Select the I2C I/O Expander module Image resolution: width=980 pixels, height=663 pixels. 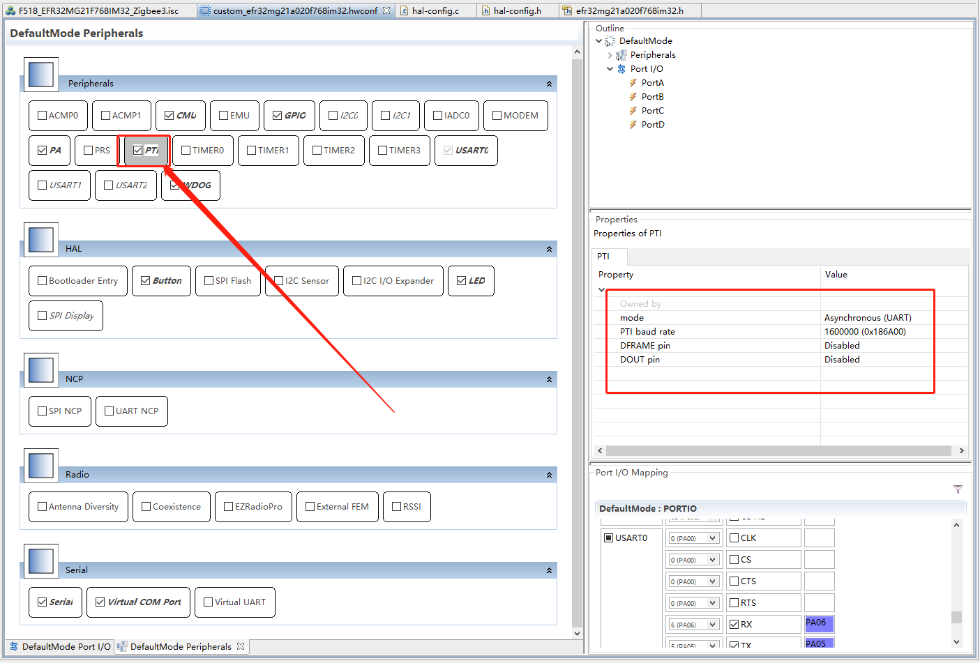pos(393,281)
